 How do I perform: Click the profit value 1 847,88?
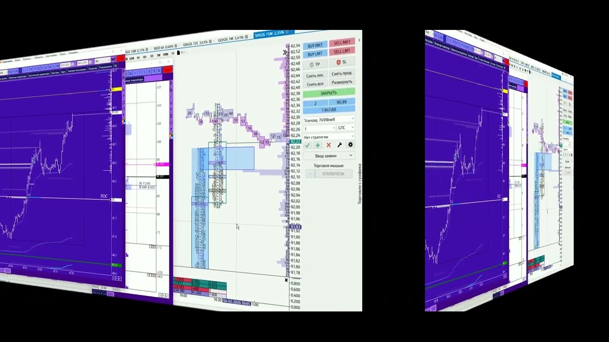(x=329, y=110)
